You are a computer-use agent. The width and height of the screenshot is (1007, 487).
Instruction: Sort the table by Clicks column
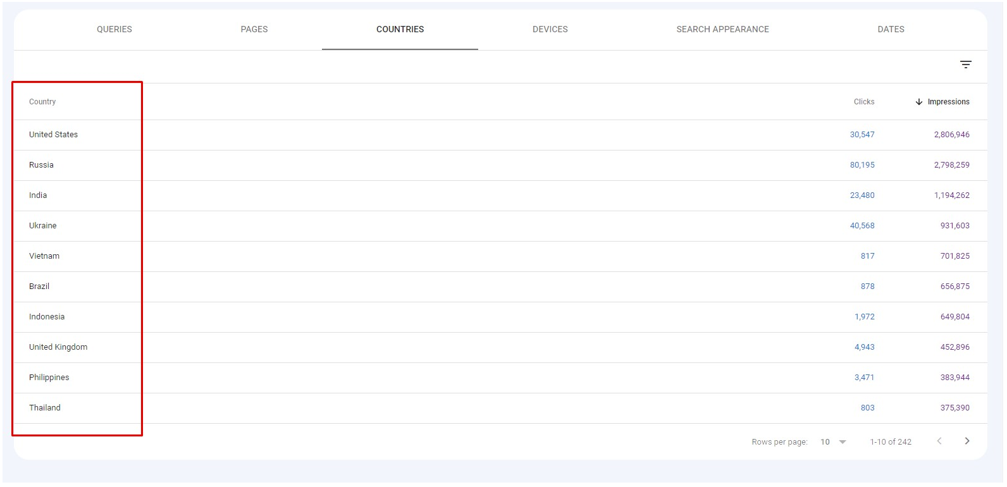tap(863, 102)
